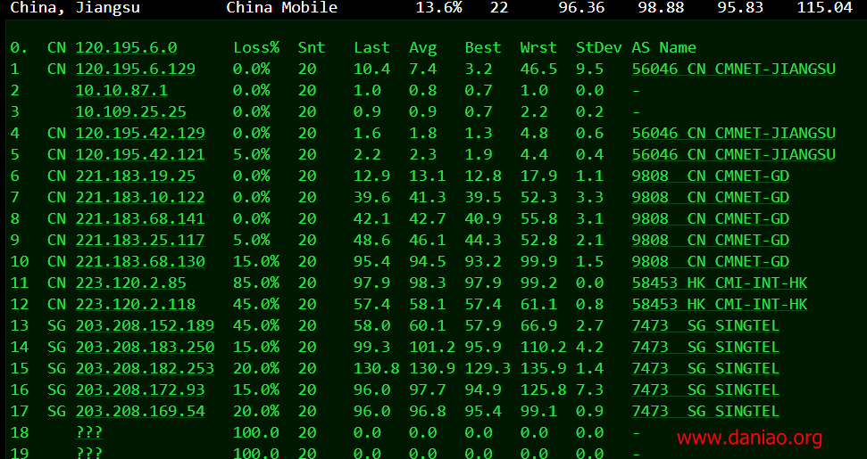Select the 46.5 worst value on hop 1
This screenshot has width=867, height=459.
(x=538, y=69)
